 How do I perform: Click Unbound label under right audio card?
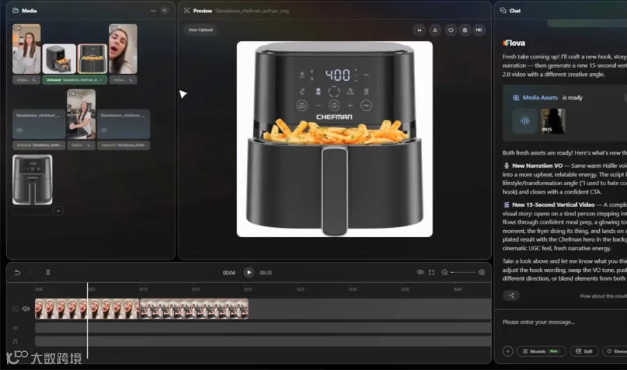tap(123, 145)
